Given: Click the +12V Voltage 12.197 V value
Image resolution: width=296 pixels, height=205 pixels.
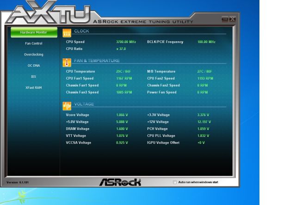Looking at the screenshot, I should 204,122.
